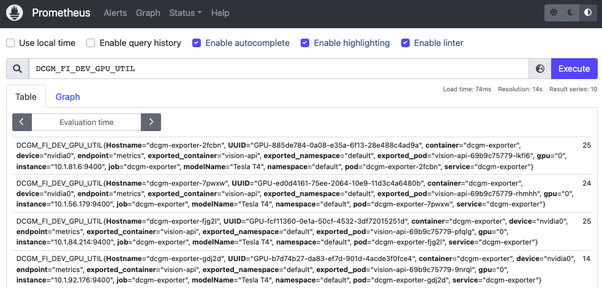The image size is (602, 288).
Task: Click the magnifier search icon beside query
Action: pyautogui.click(x=17, y=69)
